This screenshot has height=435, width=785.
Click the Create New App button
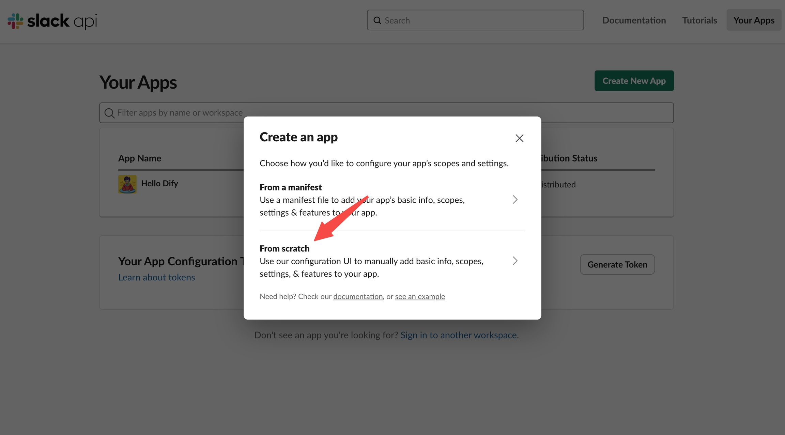click(x=634, y=81)
